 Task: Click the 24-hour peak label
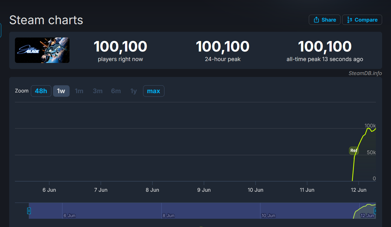tap(223, 59)
